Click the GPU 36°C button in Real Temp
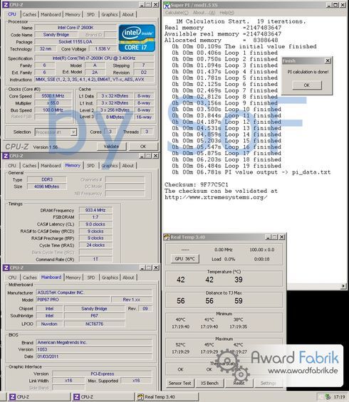Image resolution: width=349 pixels, height=402 pixels. 184,259
